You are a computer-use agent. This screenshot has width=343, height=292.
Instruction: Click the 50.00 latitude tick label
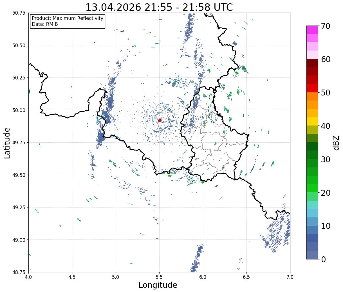click(x=19, y=110)
